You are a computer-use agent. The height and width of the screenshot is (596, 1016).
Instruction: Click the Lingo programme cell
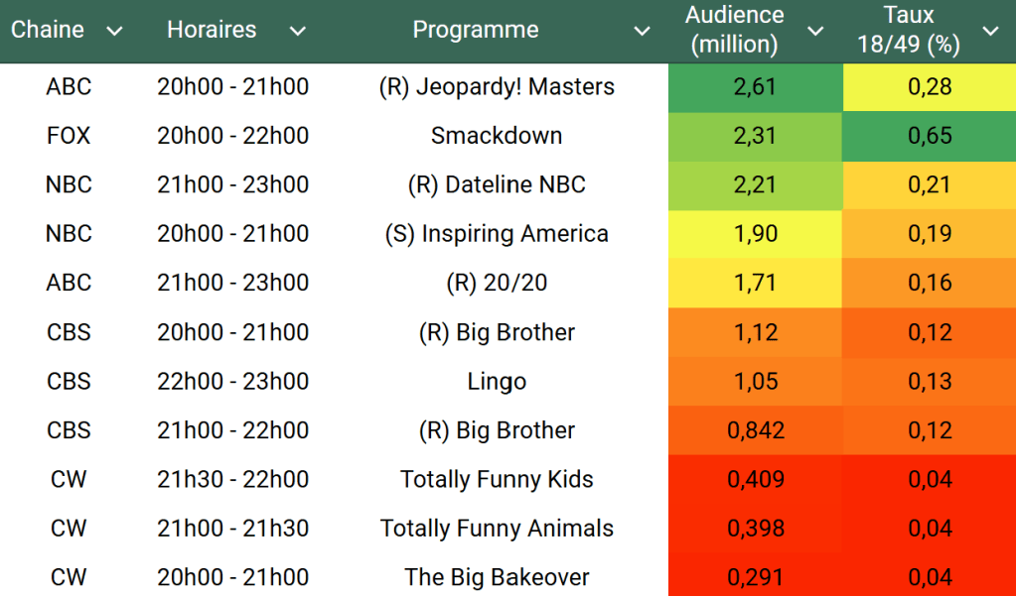[x=497, y=381]
